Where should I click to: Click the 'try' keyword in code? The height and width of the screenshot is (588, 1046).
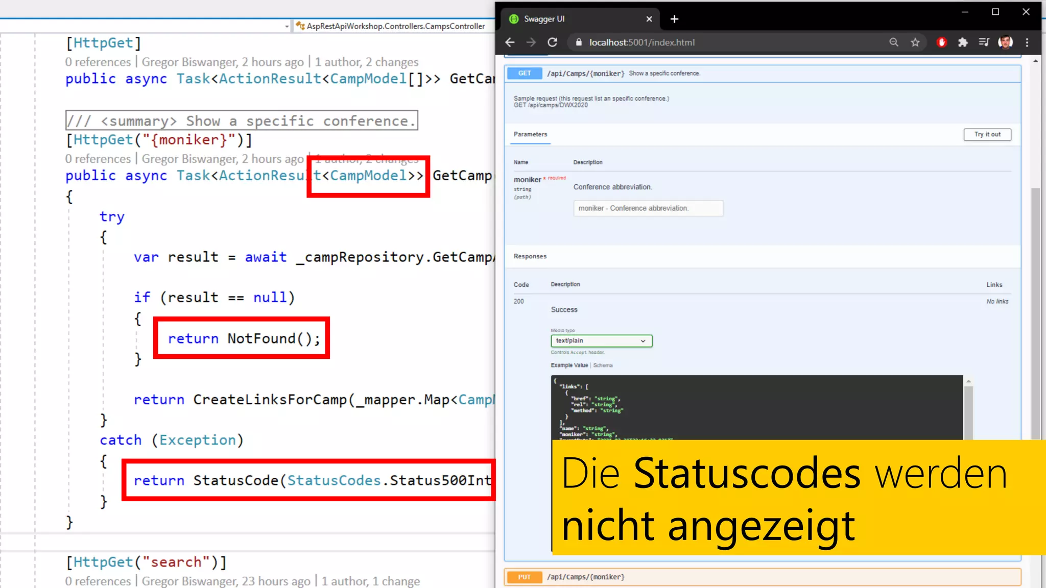tap(112, 216)
